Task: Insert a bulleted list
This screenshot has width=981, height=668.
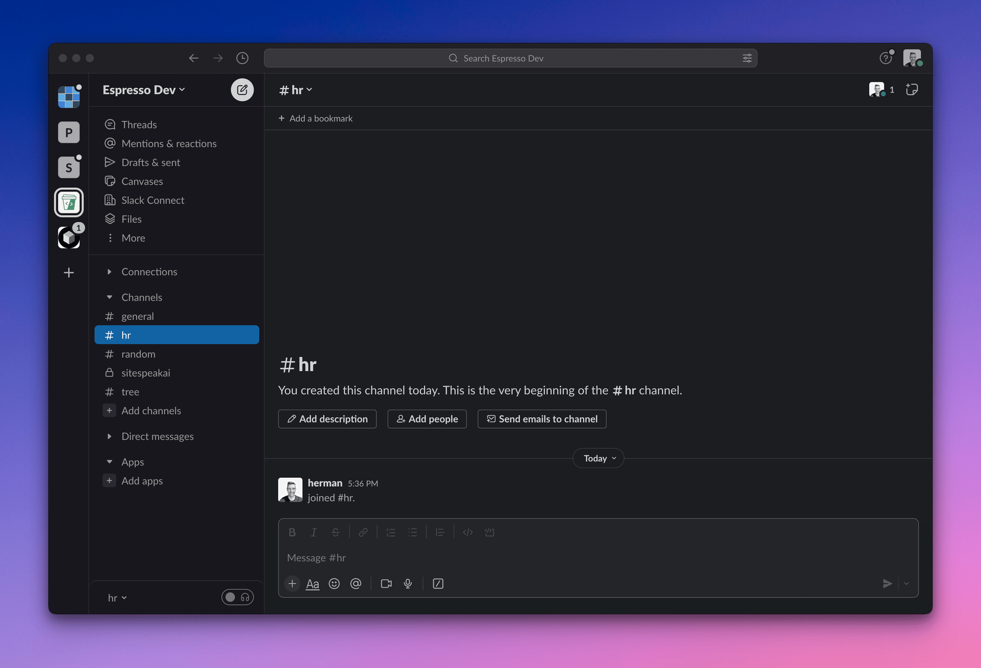Action: click(x=413, y=532)
